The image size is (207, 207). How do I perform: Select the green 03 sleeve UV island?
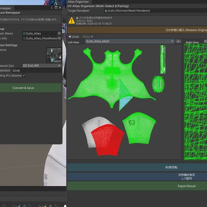(140, 128)
